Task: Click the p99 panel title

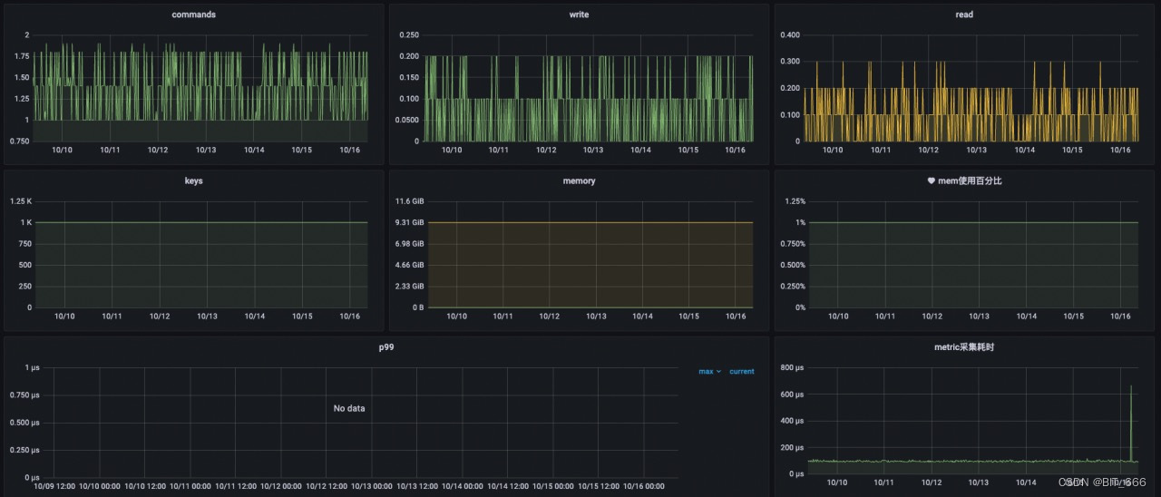Action: 386,347
